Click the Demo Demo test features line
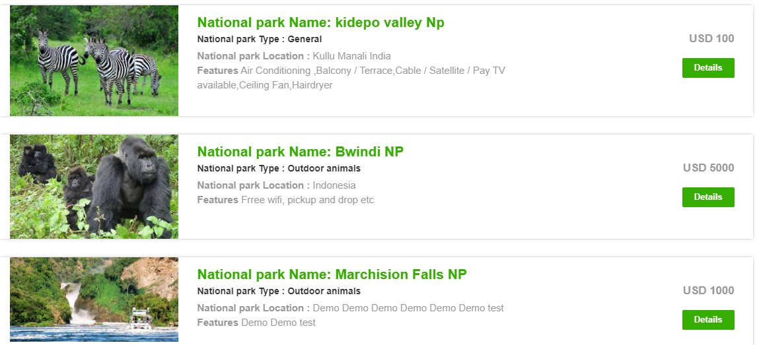Image resolution: width=759 pixels, height=345 pixels. [278, 323]
